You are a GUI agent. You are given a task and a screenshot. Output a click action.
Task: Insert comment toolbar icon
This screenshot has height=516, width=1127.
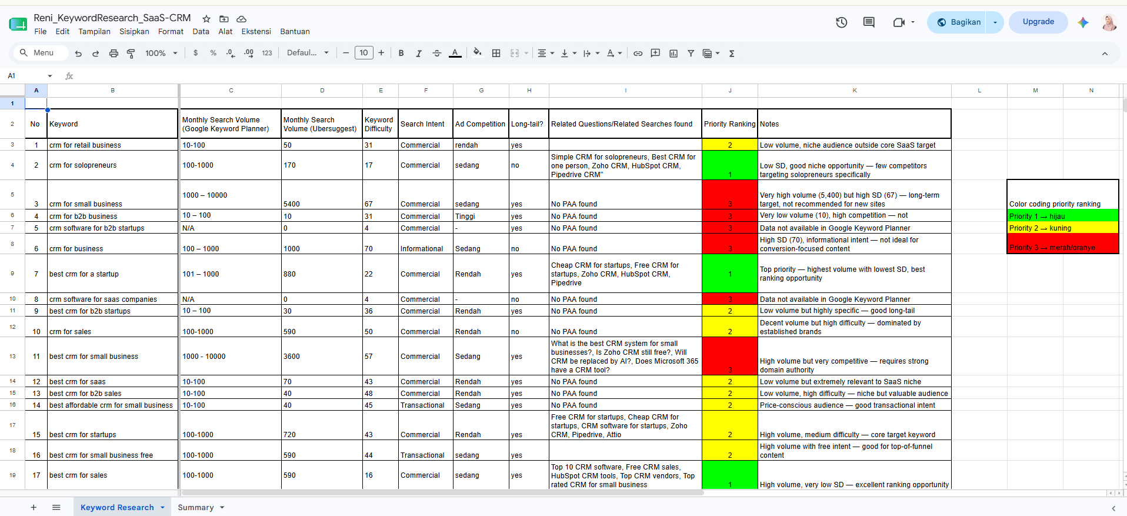point(655,53)
